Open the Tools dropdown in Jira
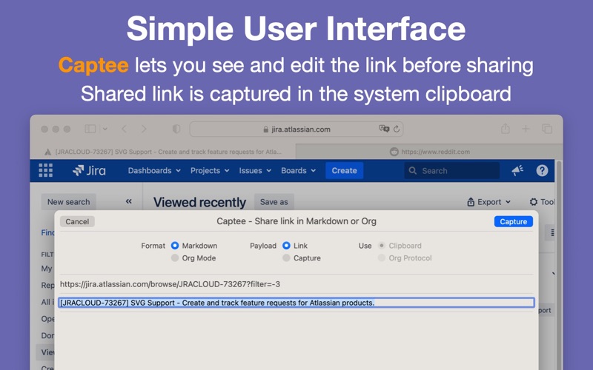Screen dimensions: 593x370 pyautogui.click(x=542, y=202)
